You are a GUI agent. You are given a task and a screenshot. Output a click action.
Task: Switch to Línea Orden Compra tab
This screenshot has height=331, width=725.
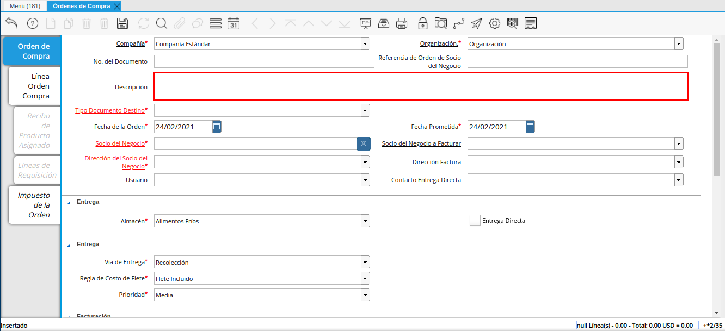[x=35, y=86]
